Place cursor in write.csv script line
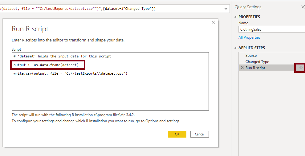 (70, 73)
